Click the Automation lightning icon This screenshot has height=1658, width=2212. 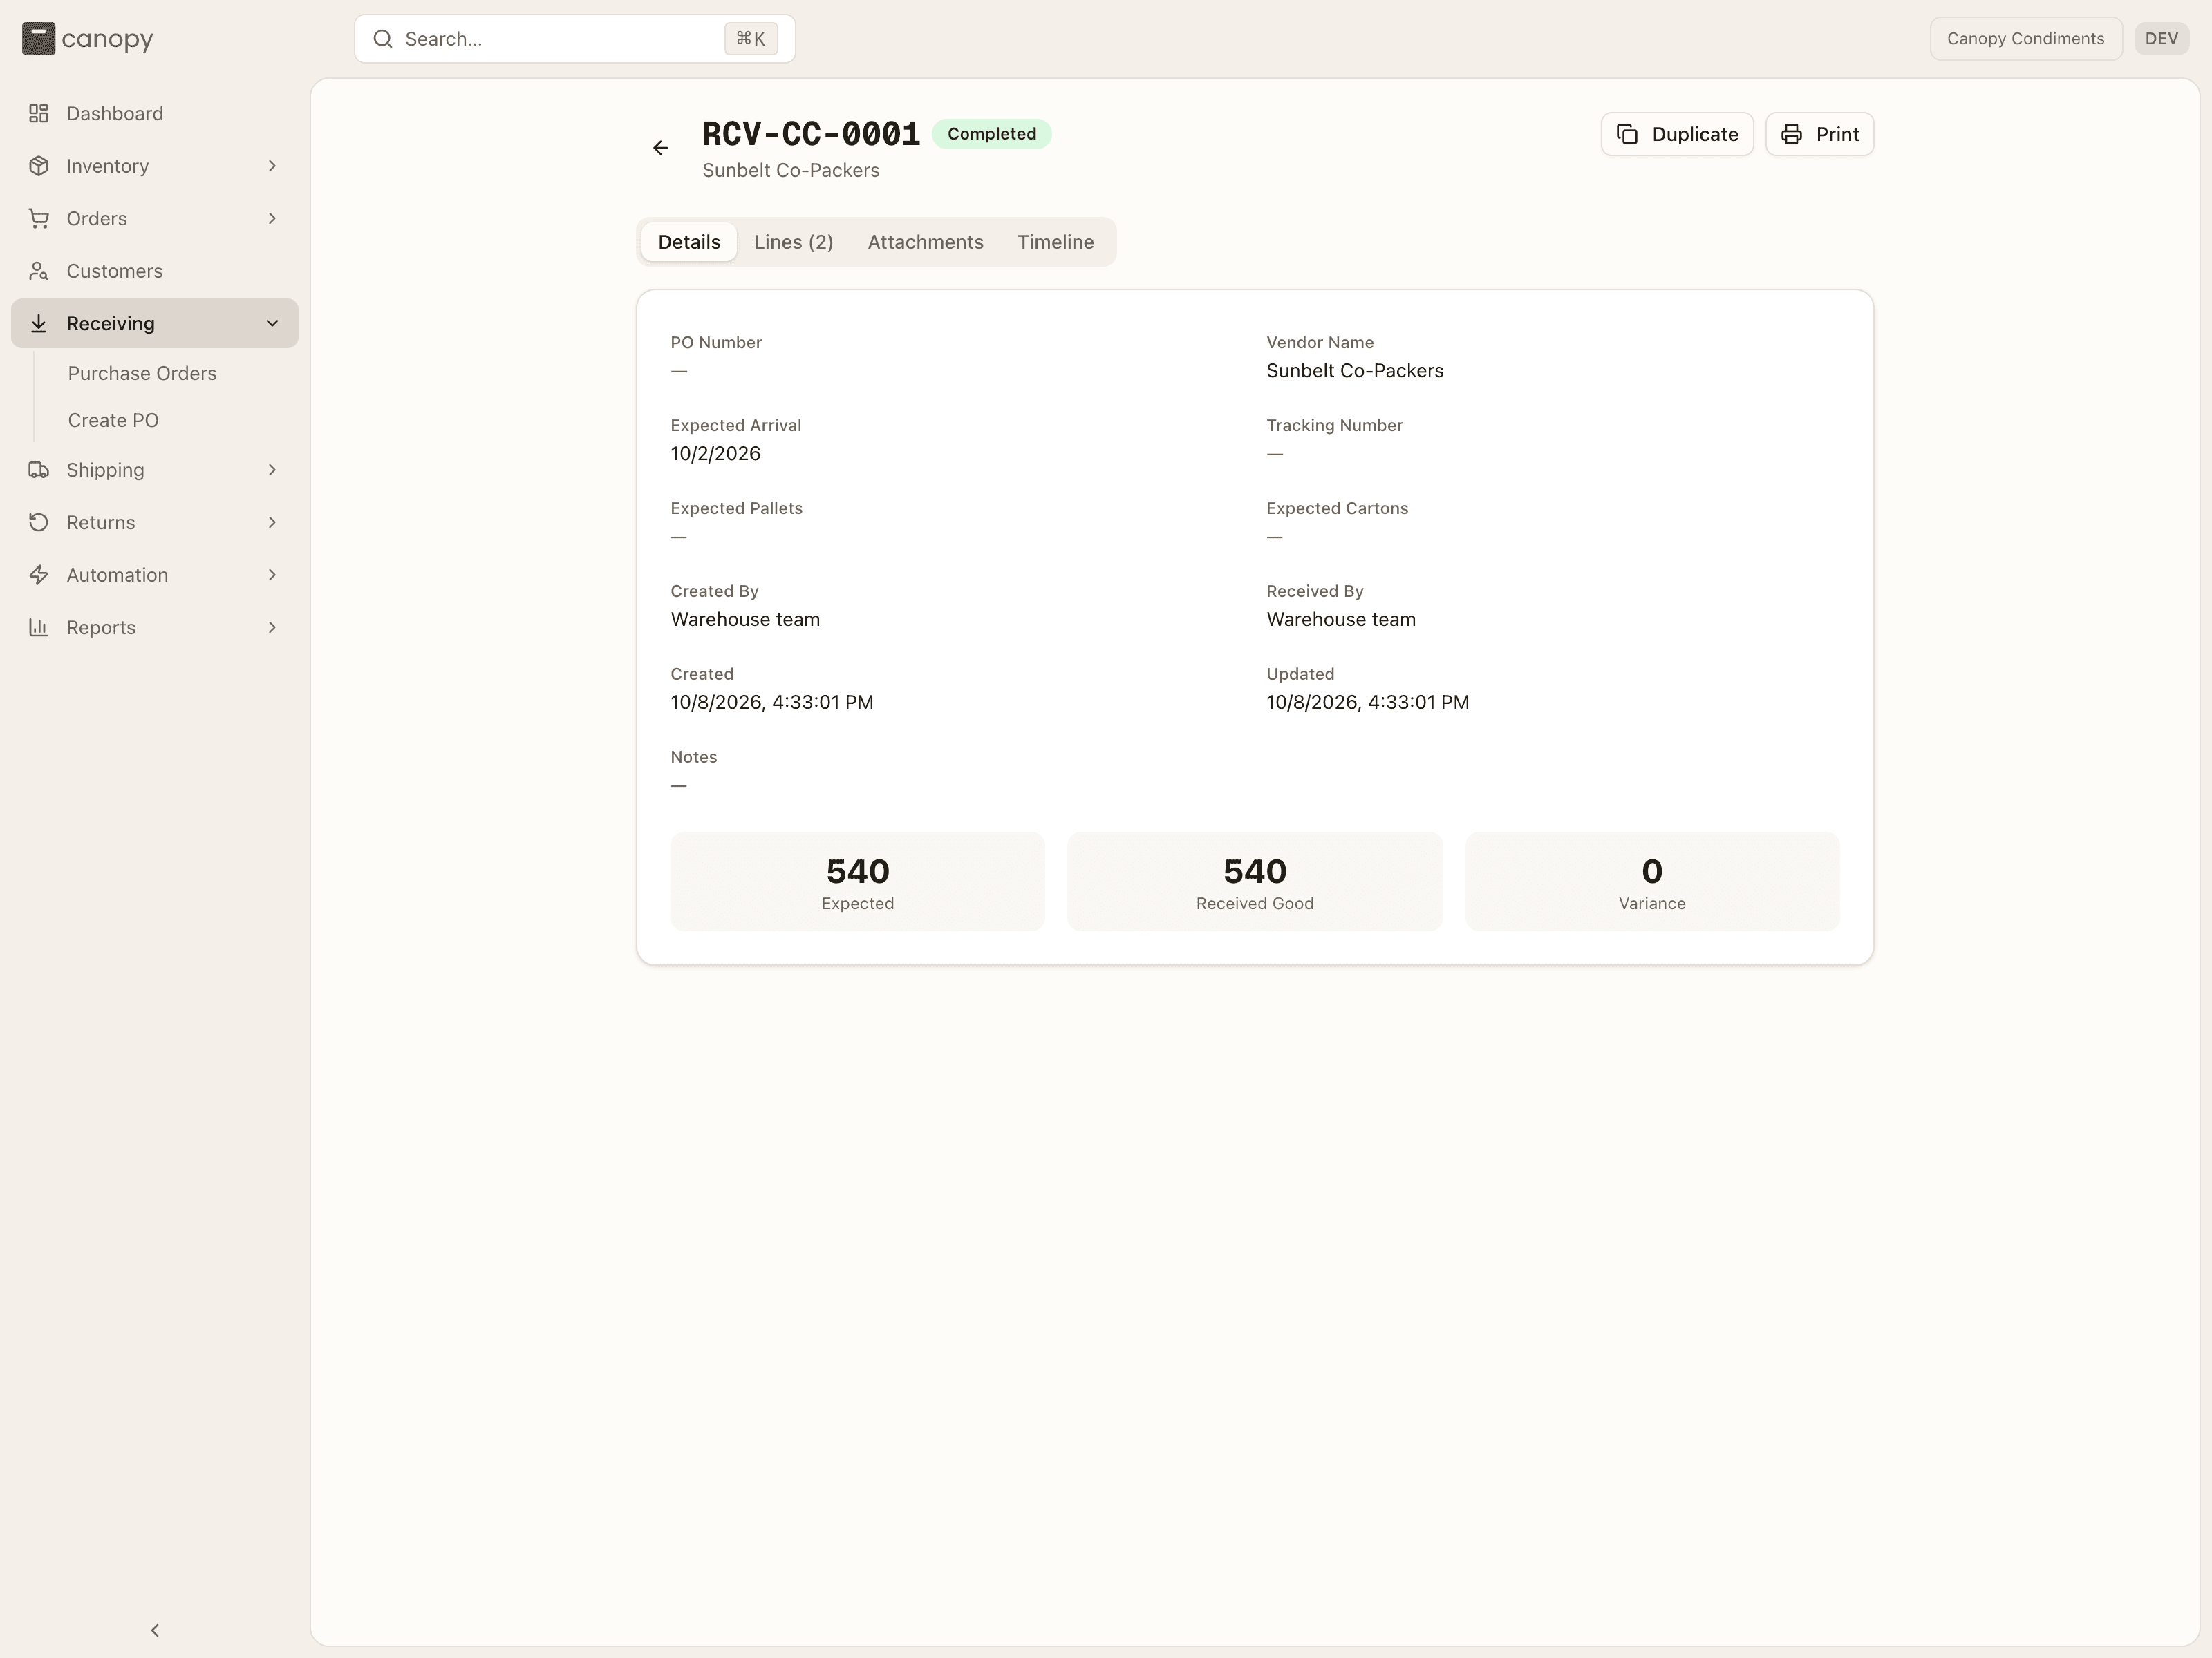point(39,575)
